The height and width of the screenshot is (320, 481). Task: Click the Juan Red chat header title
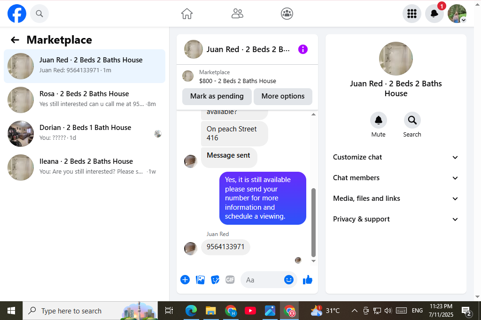[248, 49]
